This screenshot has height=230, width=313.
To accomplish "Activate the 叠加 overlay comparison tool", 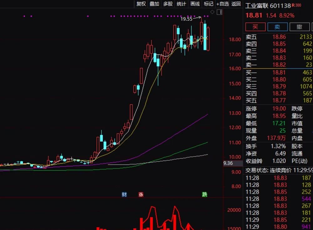I will (154, 4).
